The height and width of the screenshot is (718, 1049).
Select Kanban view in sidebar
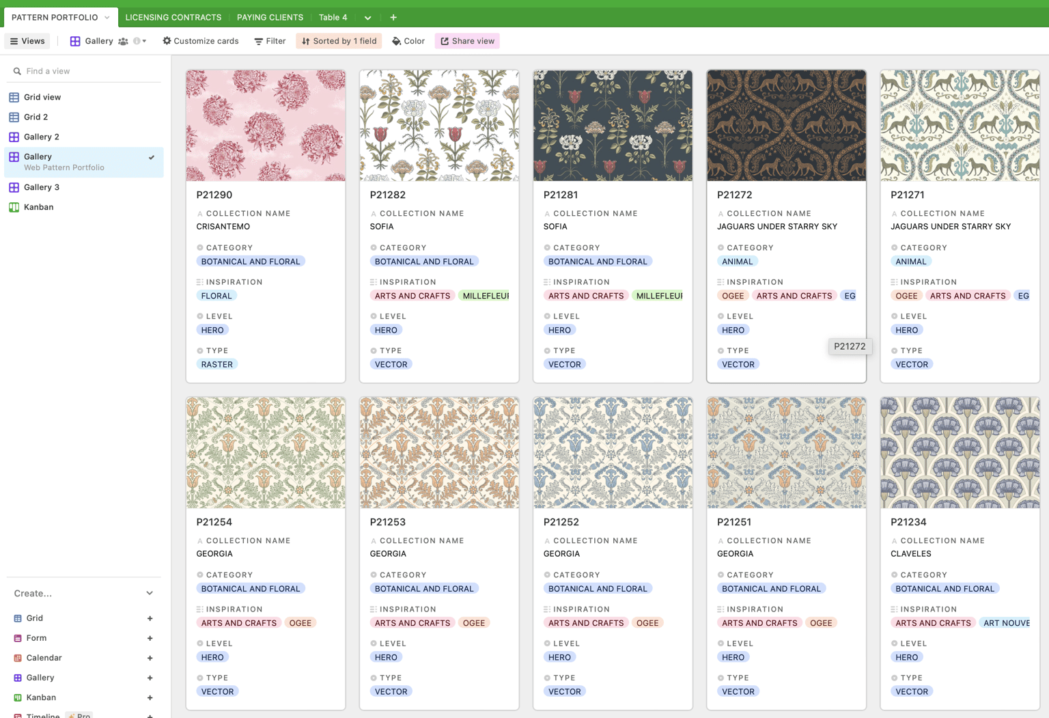tap(84, 207)
